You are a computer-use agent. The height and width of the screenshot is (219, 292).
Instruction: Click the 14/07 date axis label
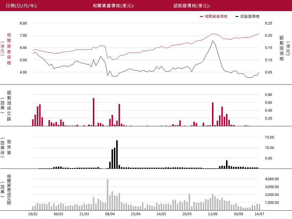(259, 214)
